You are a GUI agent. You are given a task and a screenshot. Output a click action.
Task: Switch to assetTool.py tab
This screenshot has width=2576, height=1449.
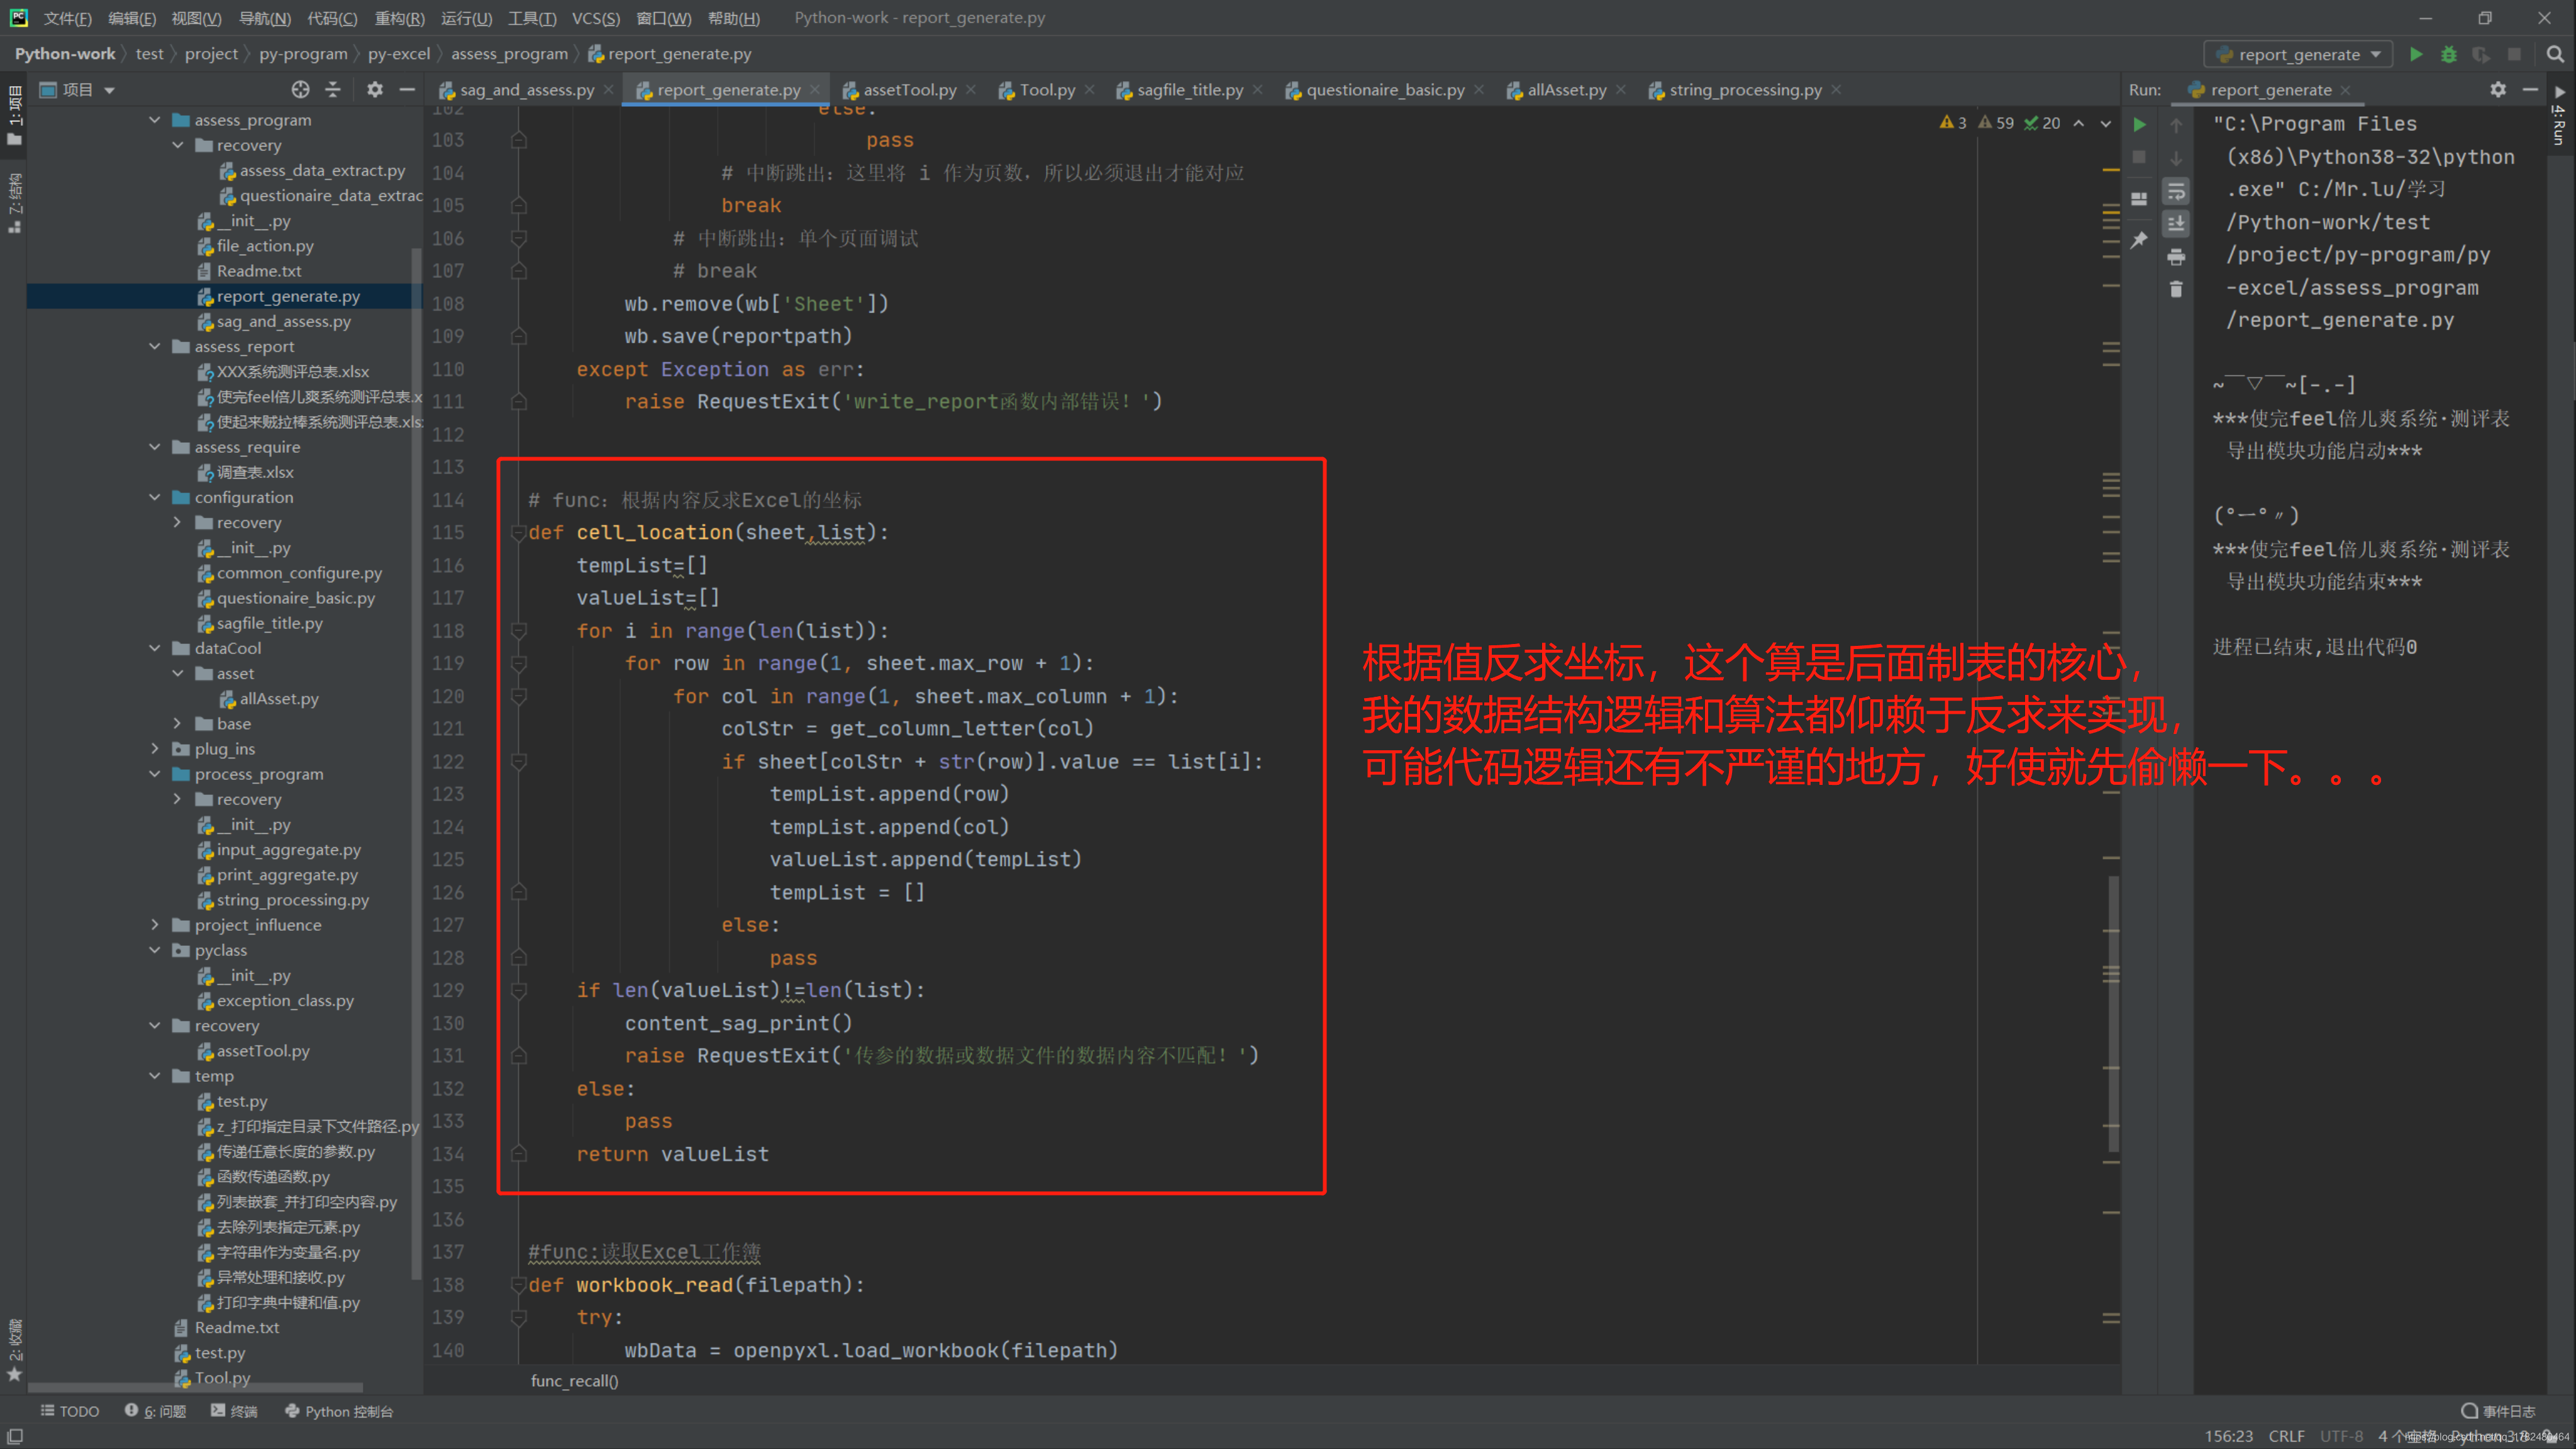coord(909,90)
